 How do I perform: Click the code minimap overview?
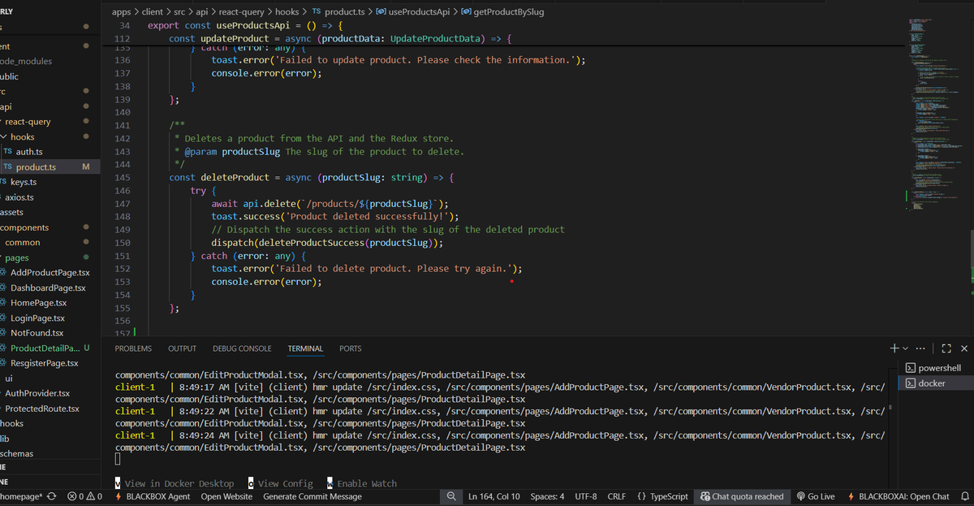click(x=933, y=114)
